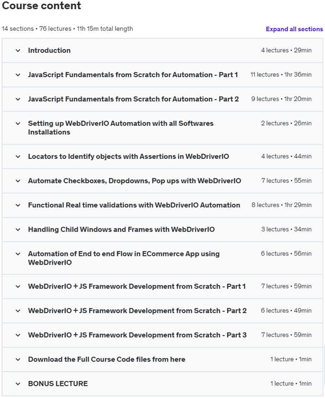Click the '6 lectures • 49min' text
Image resolution: width=325 pixels, height=398 pixels.
[x=286, y=310]
